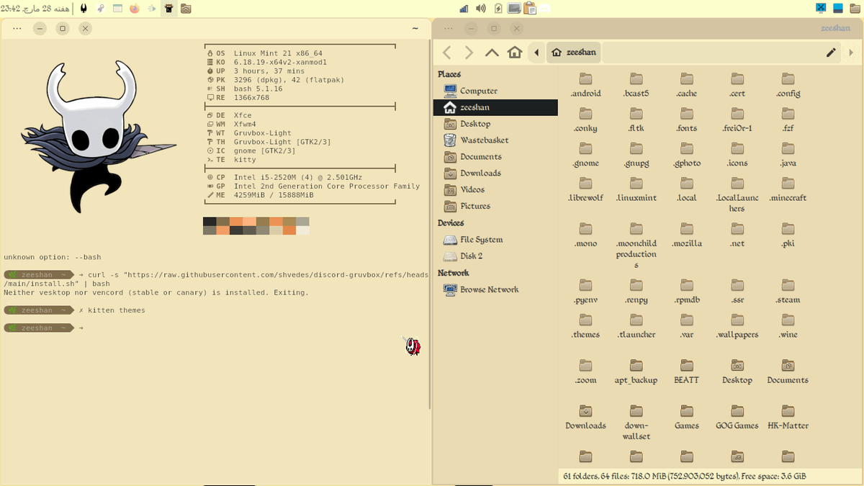The image size is (864, 486).
Task: Select the down-wallset folder
Action: pyautogui.click(x=636, y=423)
